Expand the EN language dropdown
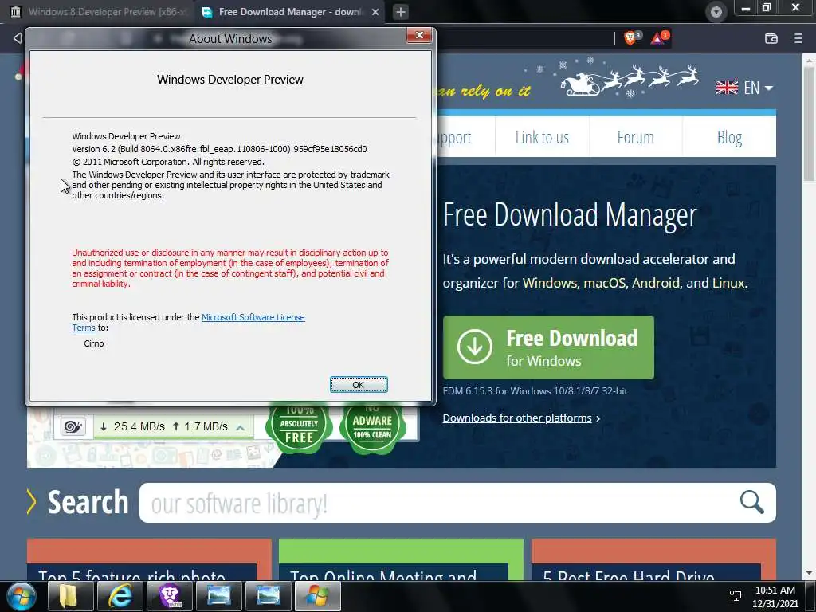This screenshot has width=816, height=612. [x=758, y=88]
